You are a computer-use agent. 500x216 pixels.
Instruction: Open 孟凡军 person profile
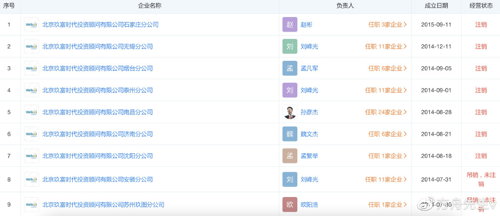309,68
